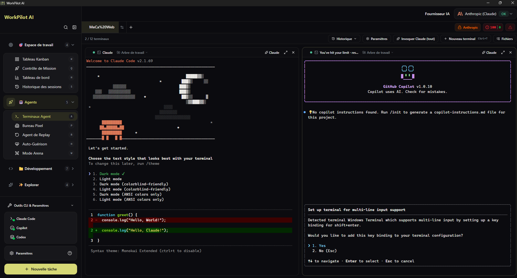
Task: Click the orange Anthropic badge
Action: [x=468, y=27]
